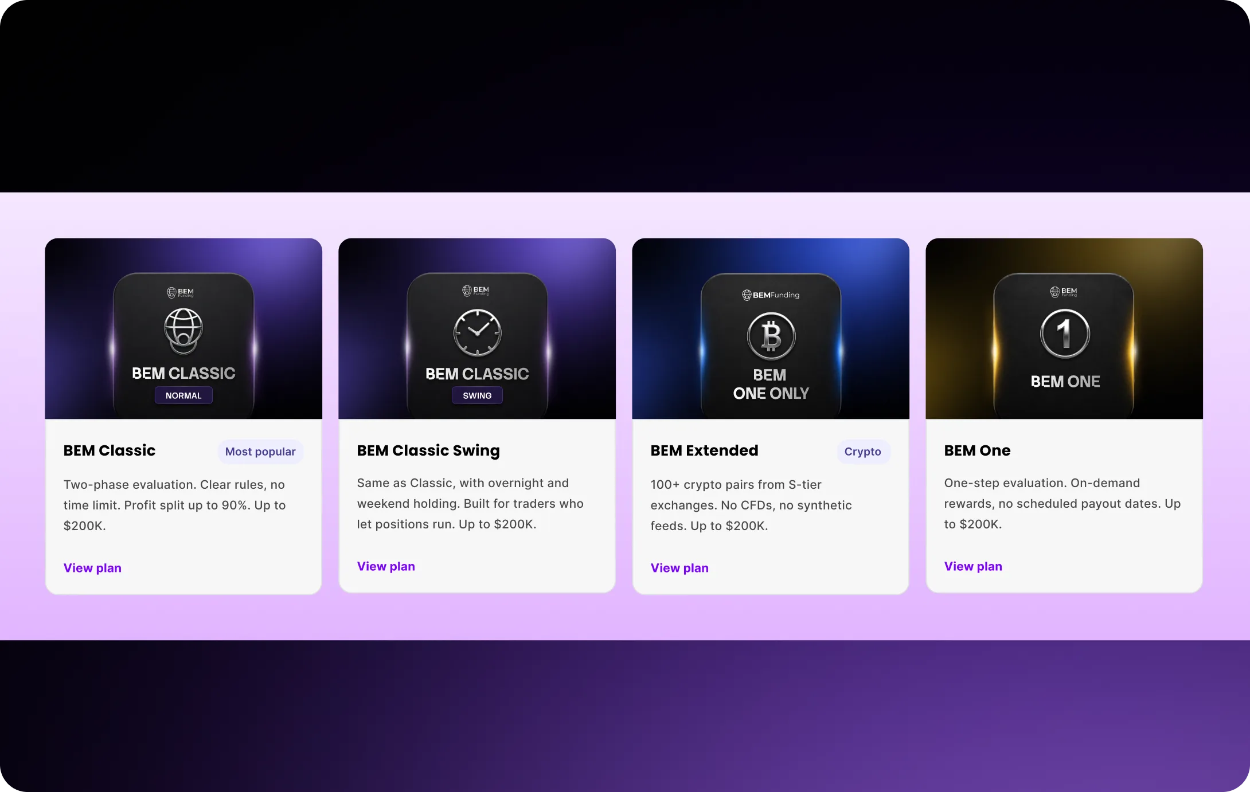Click the BEMFunding logo above the Bitcoin icon
Screen dimensions: 1250x792
(x=771, y=295)
